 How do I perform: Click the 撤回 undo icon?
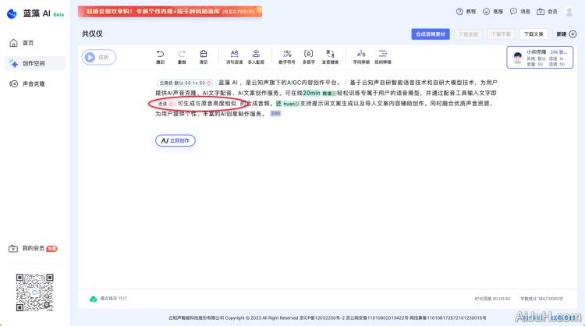[x=160, y=54]
